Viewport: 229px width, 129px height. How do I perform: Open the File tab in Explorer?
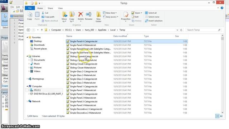30,8
